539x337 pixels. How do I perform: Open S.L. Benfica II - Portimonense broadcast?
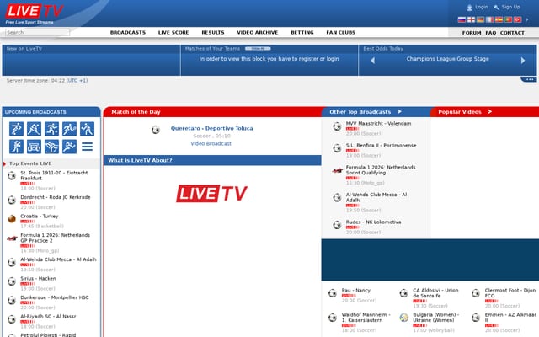pyautogui.click(x=381, y=146)
